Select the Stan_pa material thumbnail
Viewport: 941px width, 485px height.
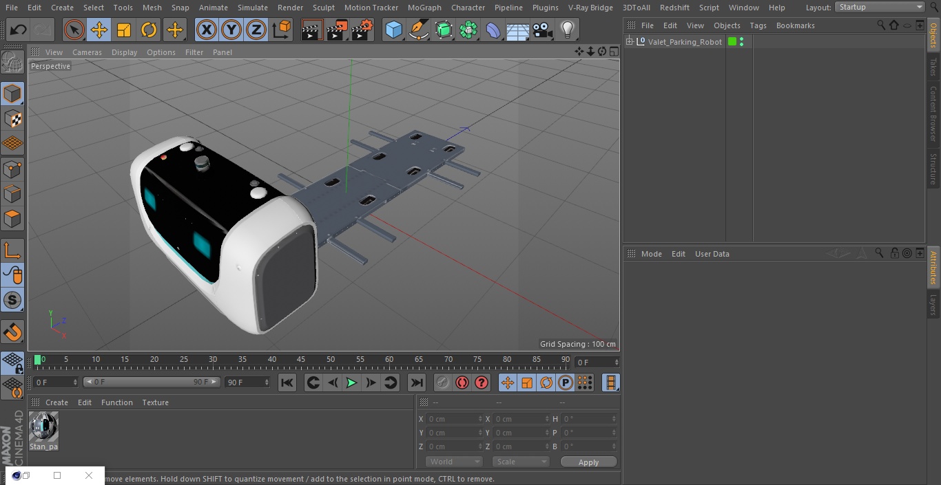(x=43, y=427)
